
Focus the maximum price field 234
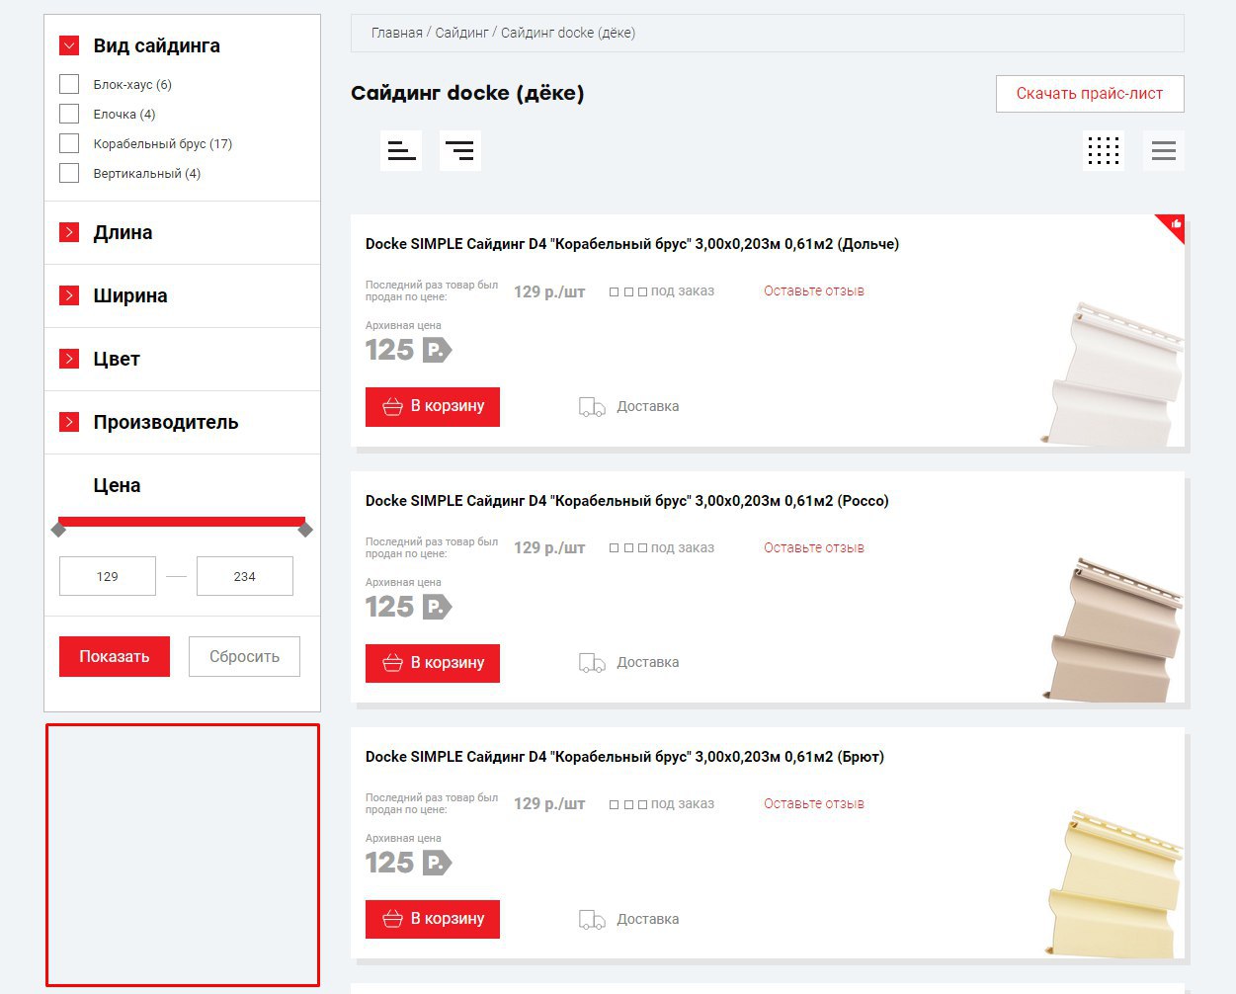point(245,576)
